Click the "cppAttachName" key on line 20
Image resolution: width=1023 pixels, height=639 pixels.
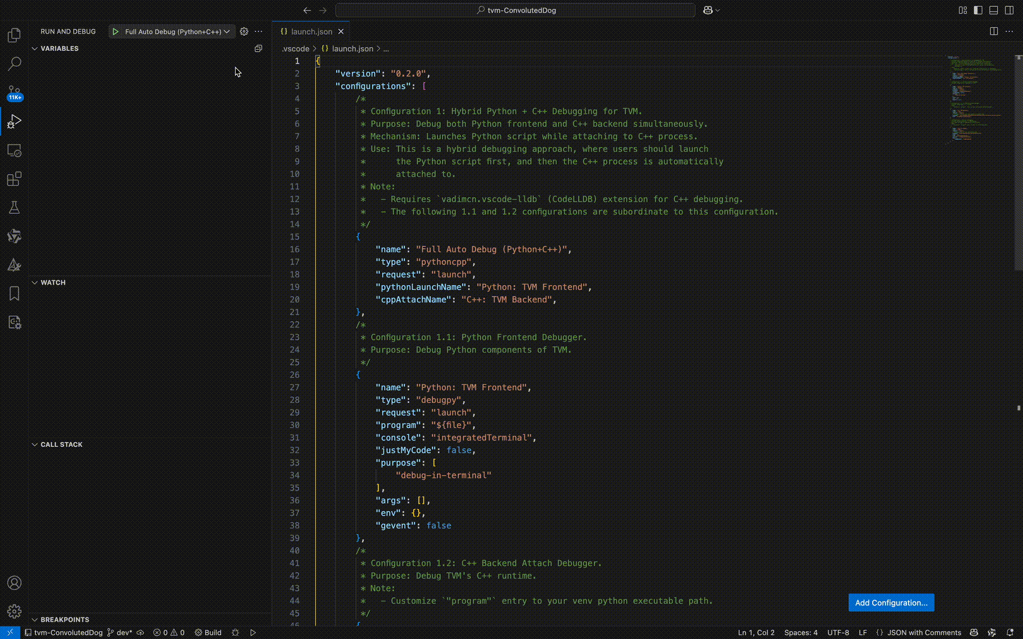click(413, 299)
